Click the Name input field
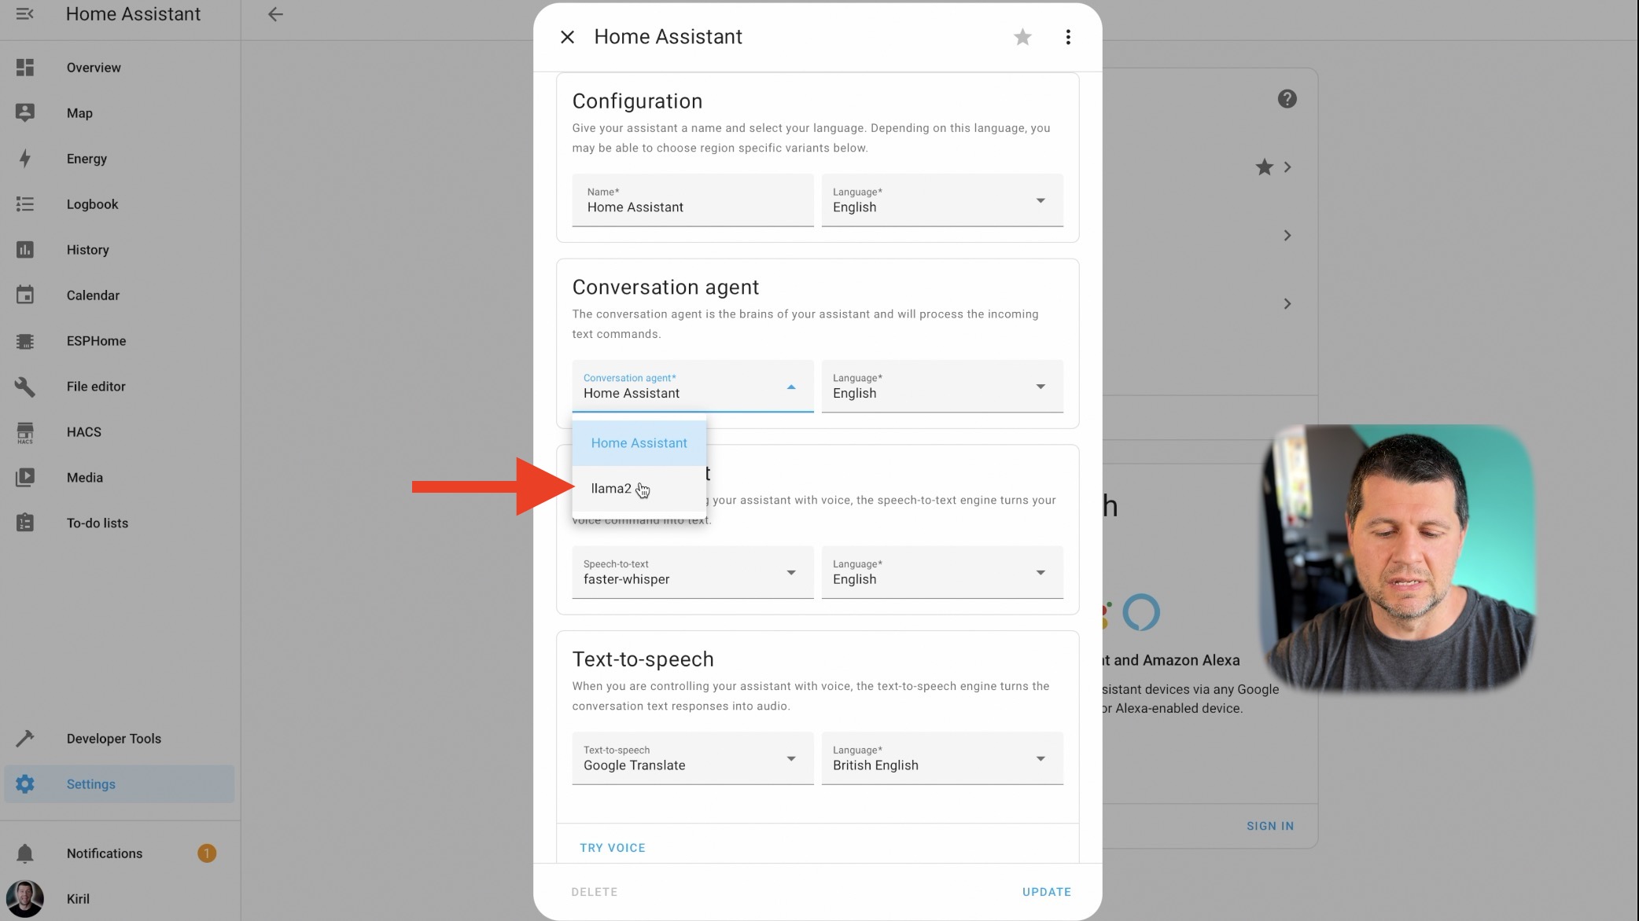Image resolution: width=1639 pixels, height=921 pixels. click(x=691, y=207)
